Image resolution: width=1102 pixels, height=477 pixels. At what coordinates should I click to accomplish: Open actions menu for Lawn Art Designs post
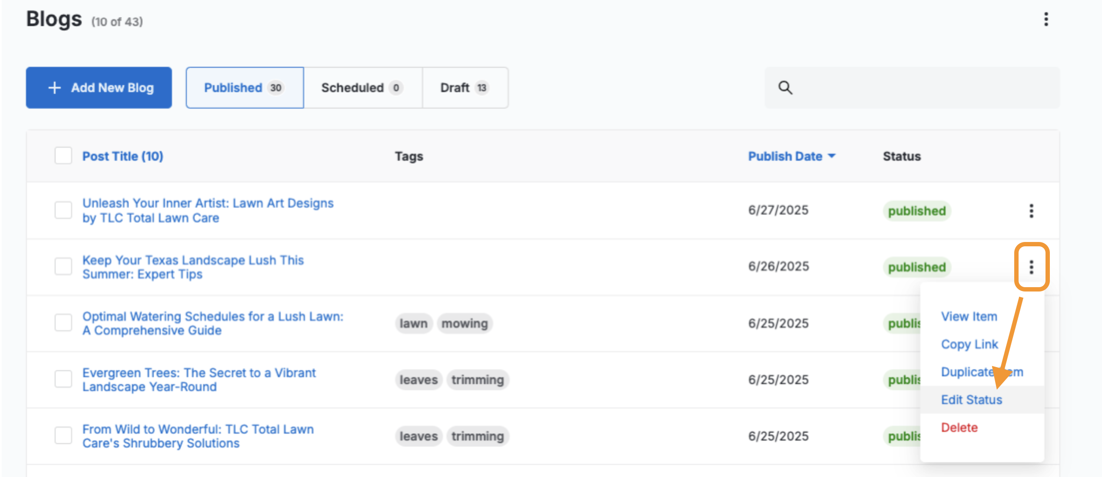click(1031, 211)
